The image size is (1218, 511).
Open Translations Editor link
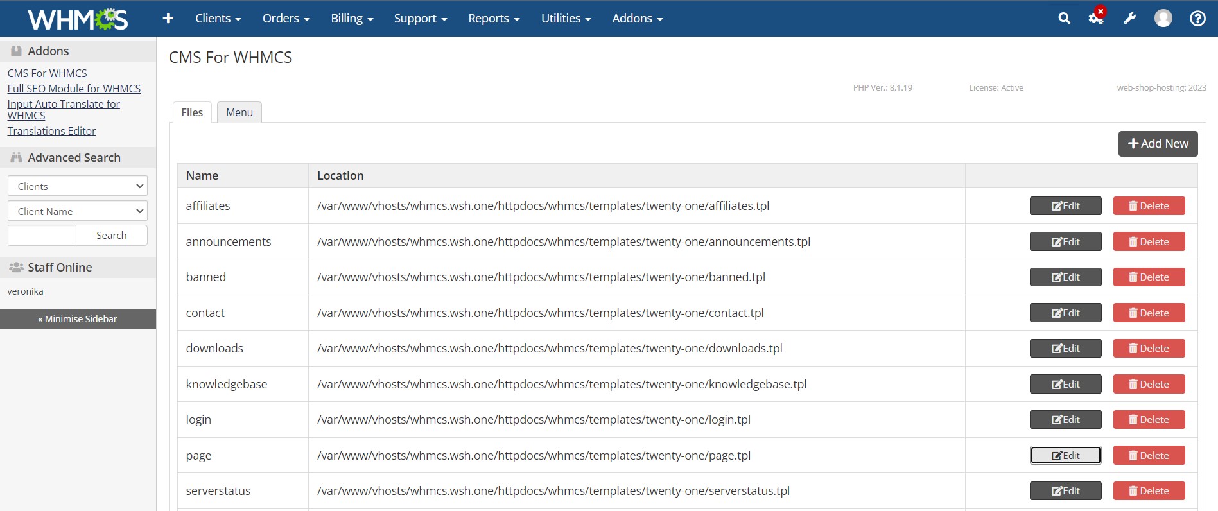tap(51, 131)
